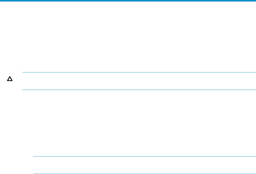Click blank margin directly below the caution triangle
The width and height of the screenshot is (256, 174).
click(10, 101)
